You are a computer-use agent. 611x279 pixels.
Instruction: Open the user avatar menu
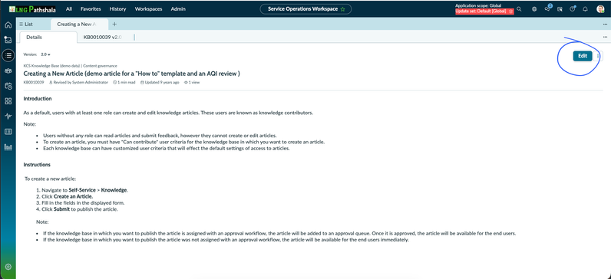[600, 9]
